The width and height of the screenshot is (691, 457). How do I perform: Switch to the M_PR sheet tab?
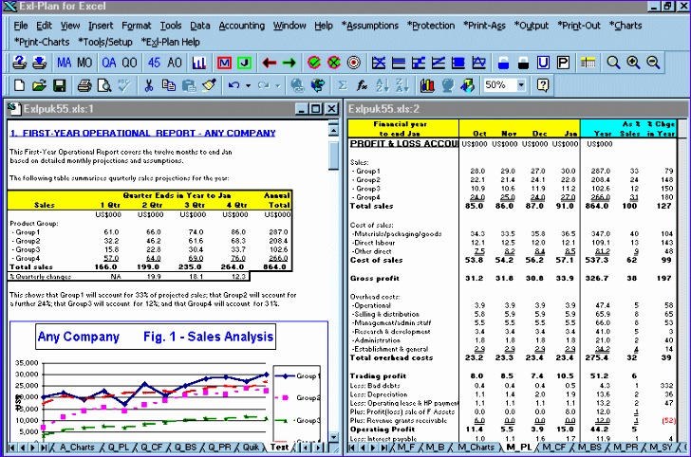tap(626, 448)
